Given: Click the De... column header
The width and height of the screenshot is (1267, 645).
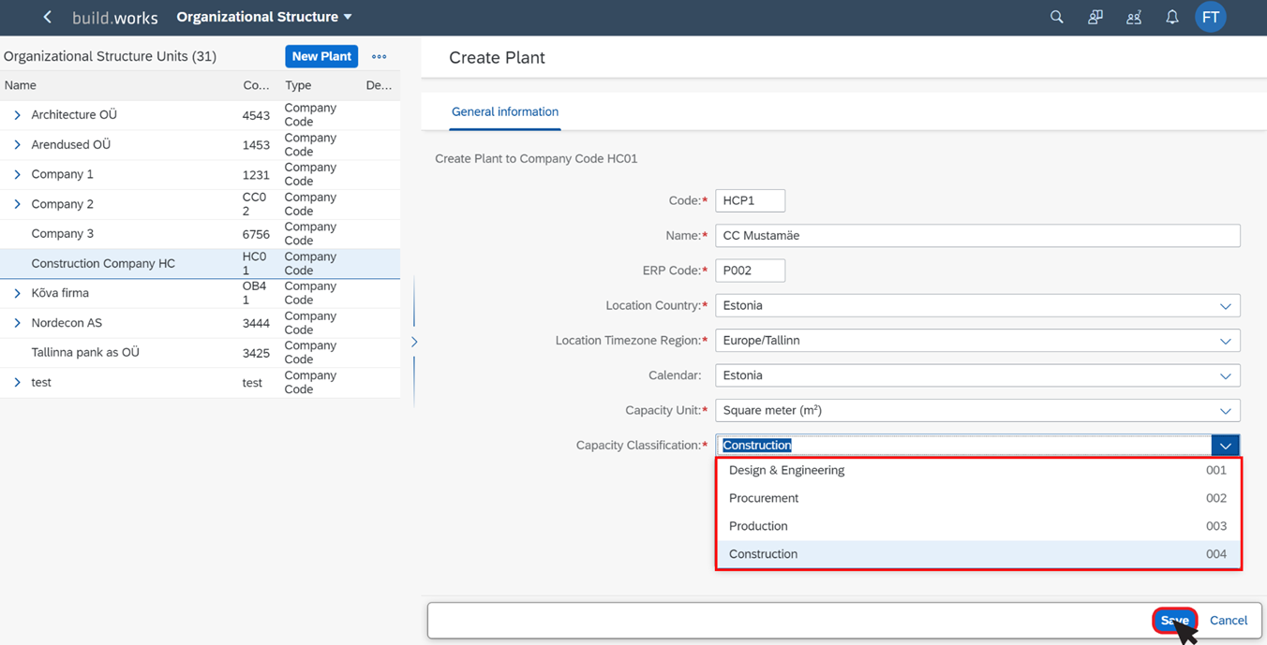Looking at the screenshot, I should [x=379, y=85].
